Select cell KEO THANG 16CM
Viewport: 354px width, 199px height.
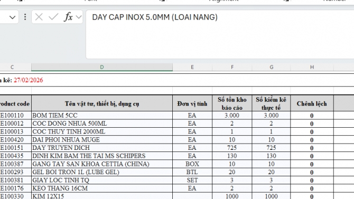(x=102, y=188)
